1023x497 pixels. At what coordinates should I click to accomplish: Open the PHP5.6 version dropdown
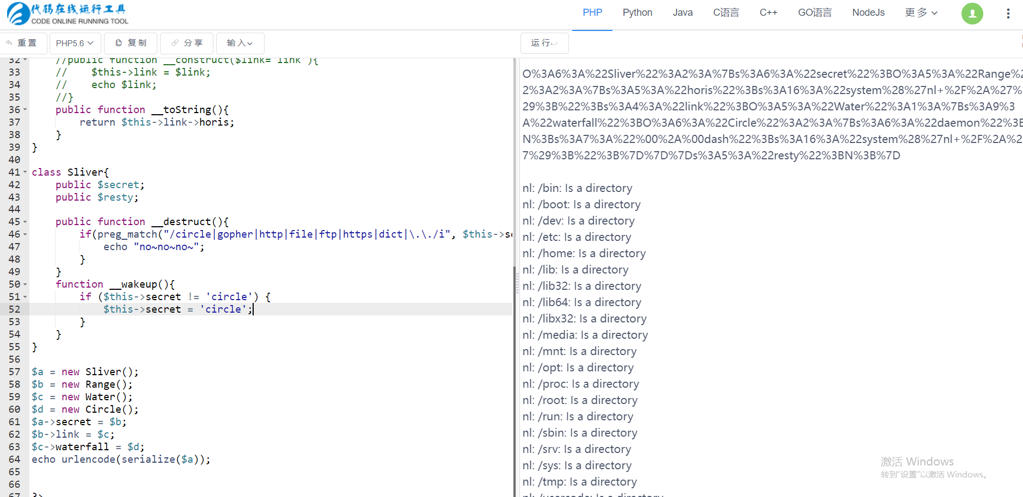tap(75, 43)
